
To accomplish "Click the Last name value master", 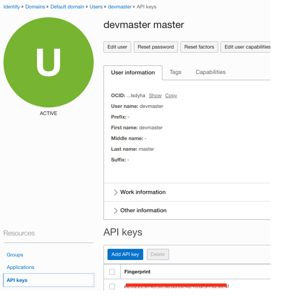I will click(x=146, y=149).
